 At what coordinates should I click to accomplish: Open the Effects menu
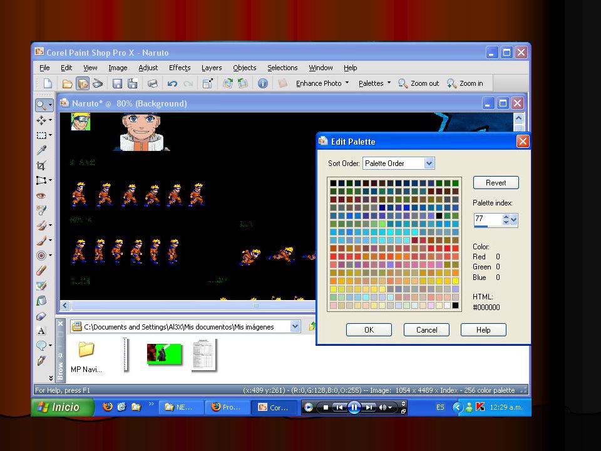(x=180, y=68)
